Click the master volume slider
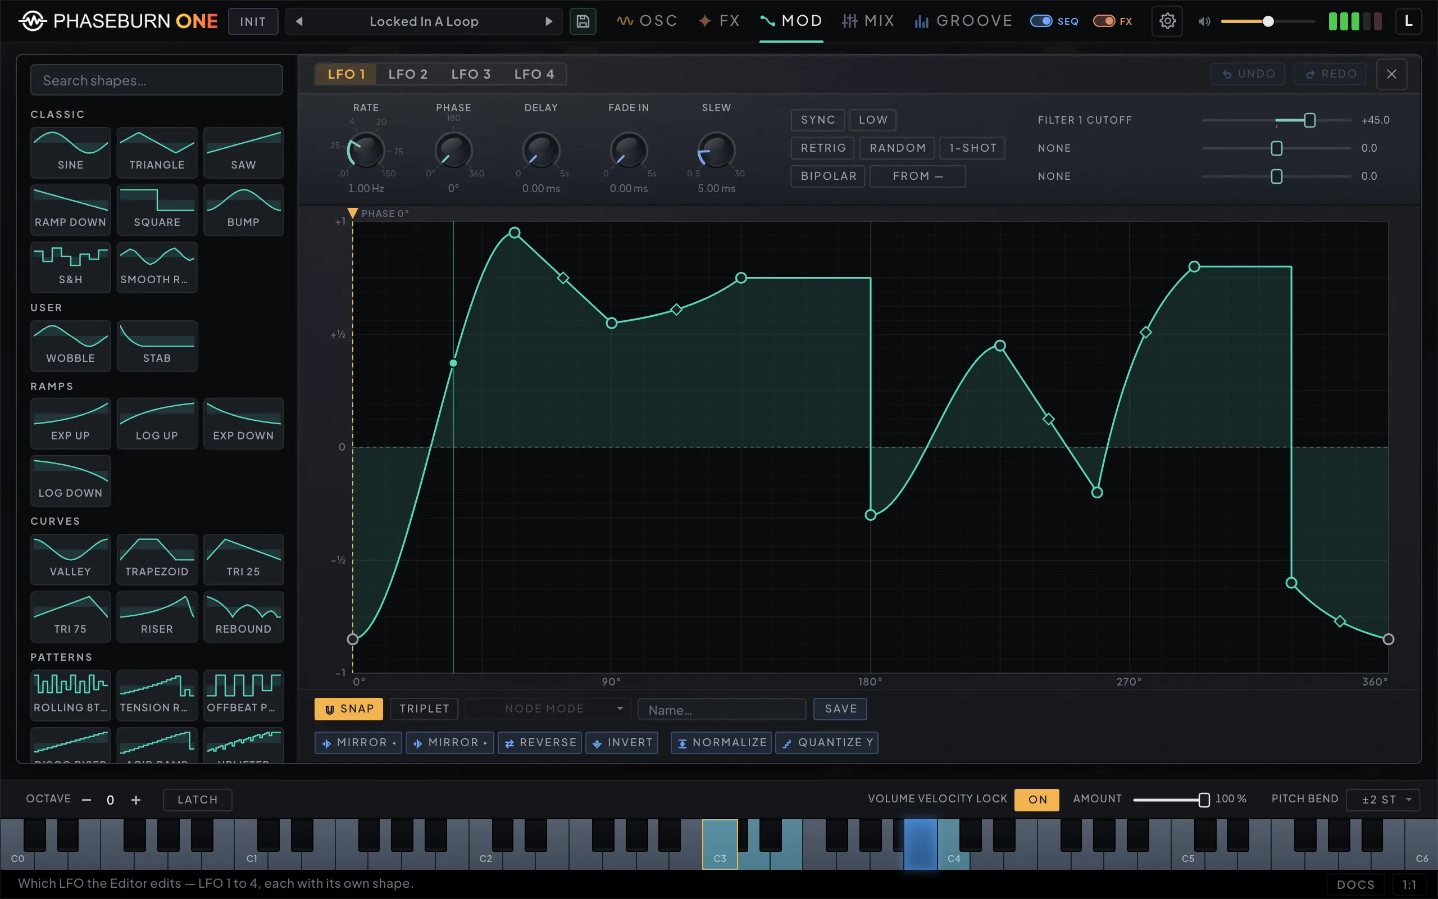Image resolution: width=1438 pixels, height=899 pixels. 1267,21
